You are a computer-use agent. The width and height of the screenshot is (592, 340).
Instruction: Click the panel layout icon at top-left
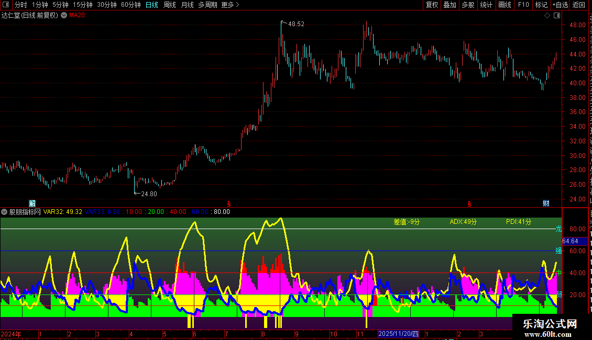6,5
